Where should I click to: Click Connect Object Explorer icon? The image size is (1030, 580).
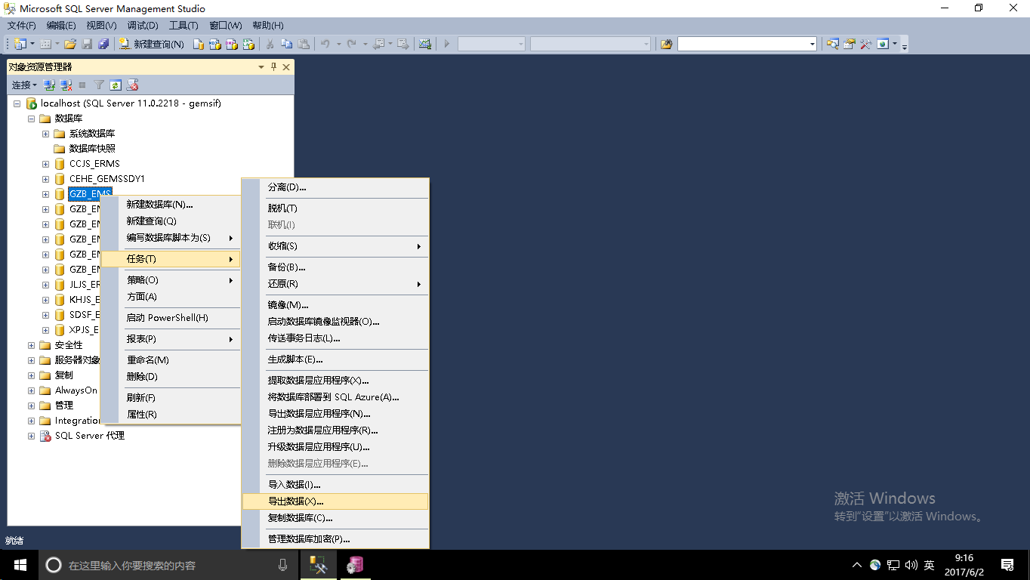click(49, 85)
